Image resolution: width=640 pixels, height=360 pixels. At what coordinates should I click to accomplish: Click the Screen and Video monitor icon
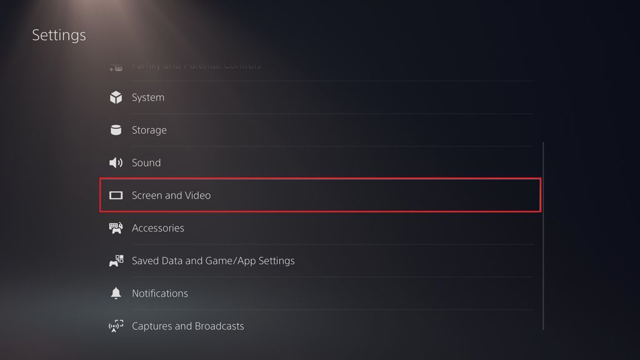[x=116, y=195]
